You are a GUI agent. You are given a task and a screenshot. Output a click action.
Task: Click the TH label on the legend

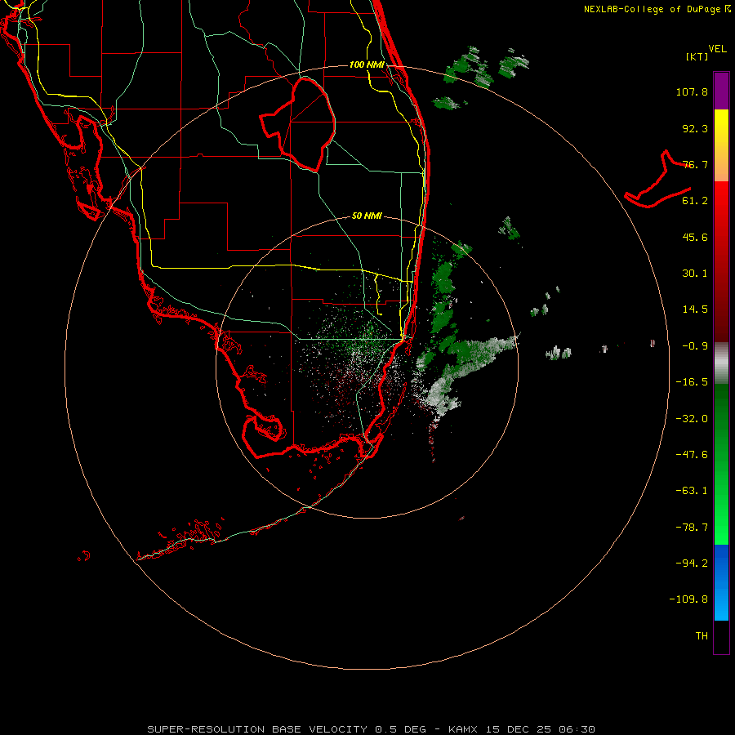click(702, 636)
